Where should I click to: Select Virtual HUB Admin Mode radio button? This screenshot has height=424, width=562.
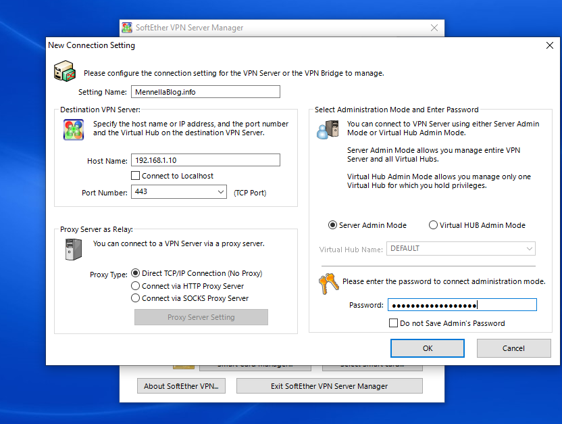point(434,225)
